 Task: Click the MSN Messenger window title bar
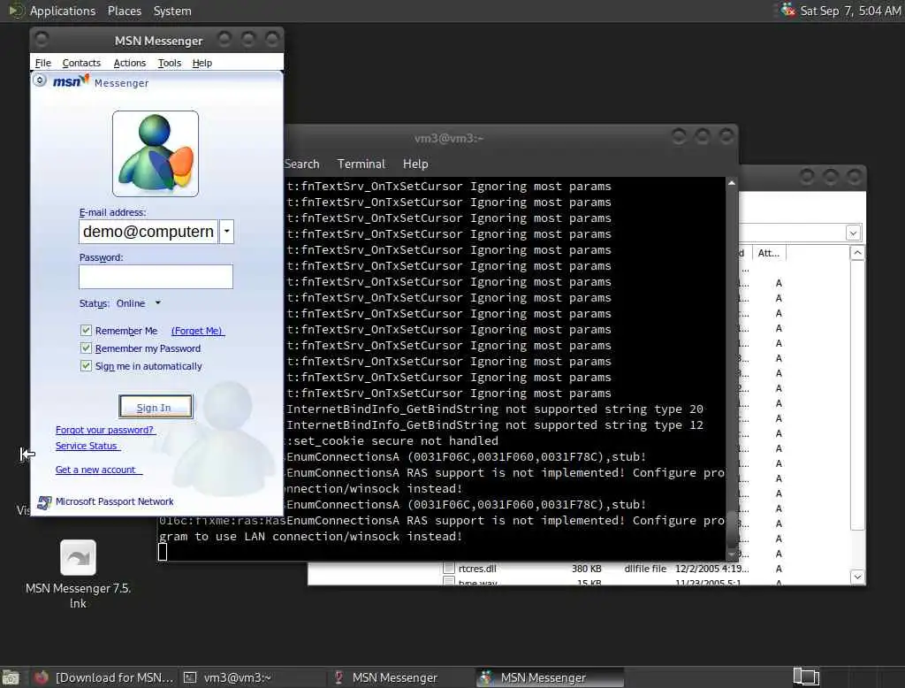coord(158,41)
